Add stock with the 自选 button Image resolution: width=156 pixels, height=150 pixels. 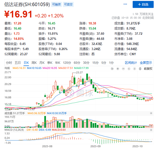coord(143,5)
